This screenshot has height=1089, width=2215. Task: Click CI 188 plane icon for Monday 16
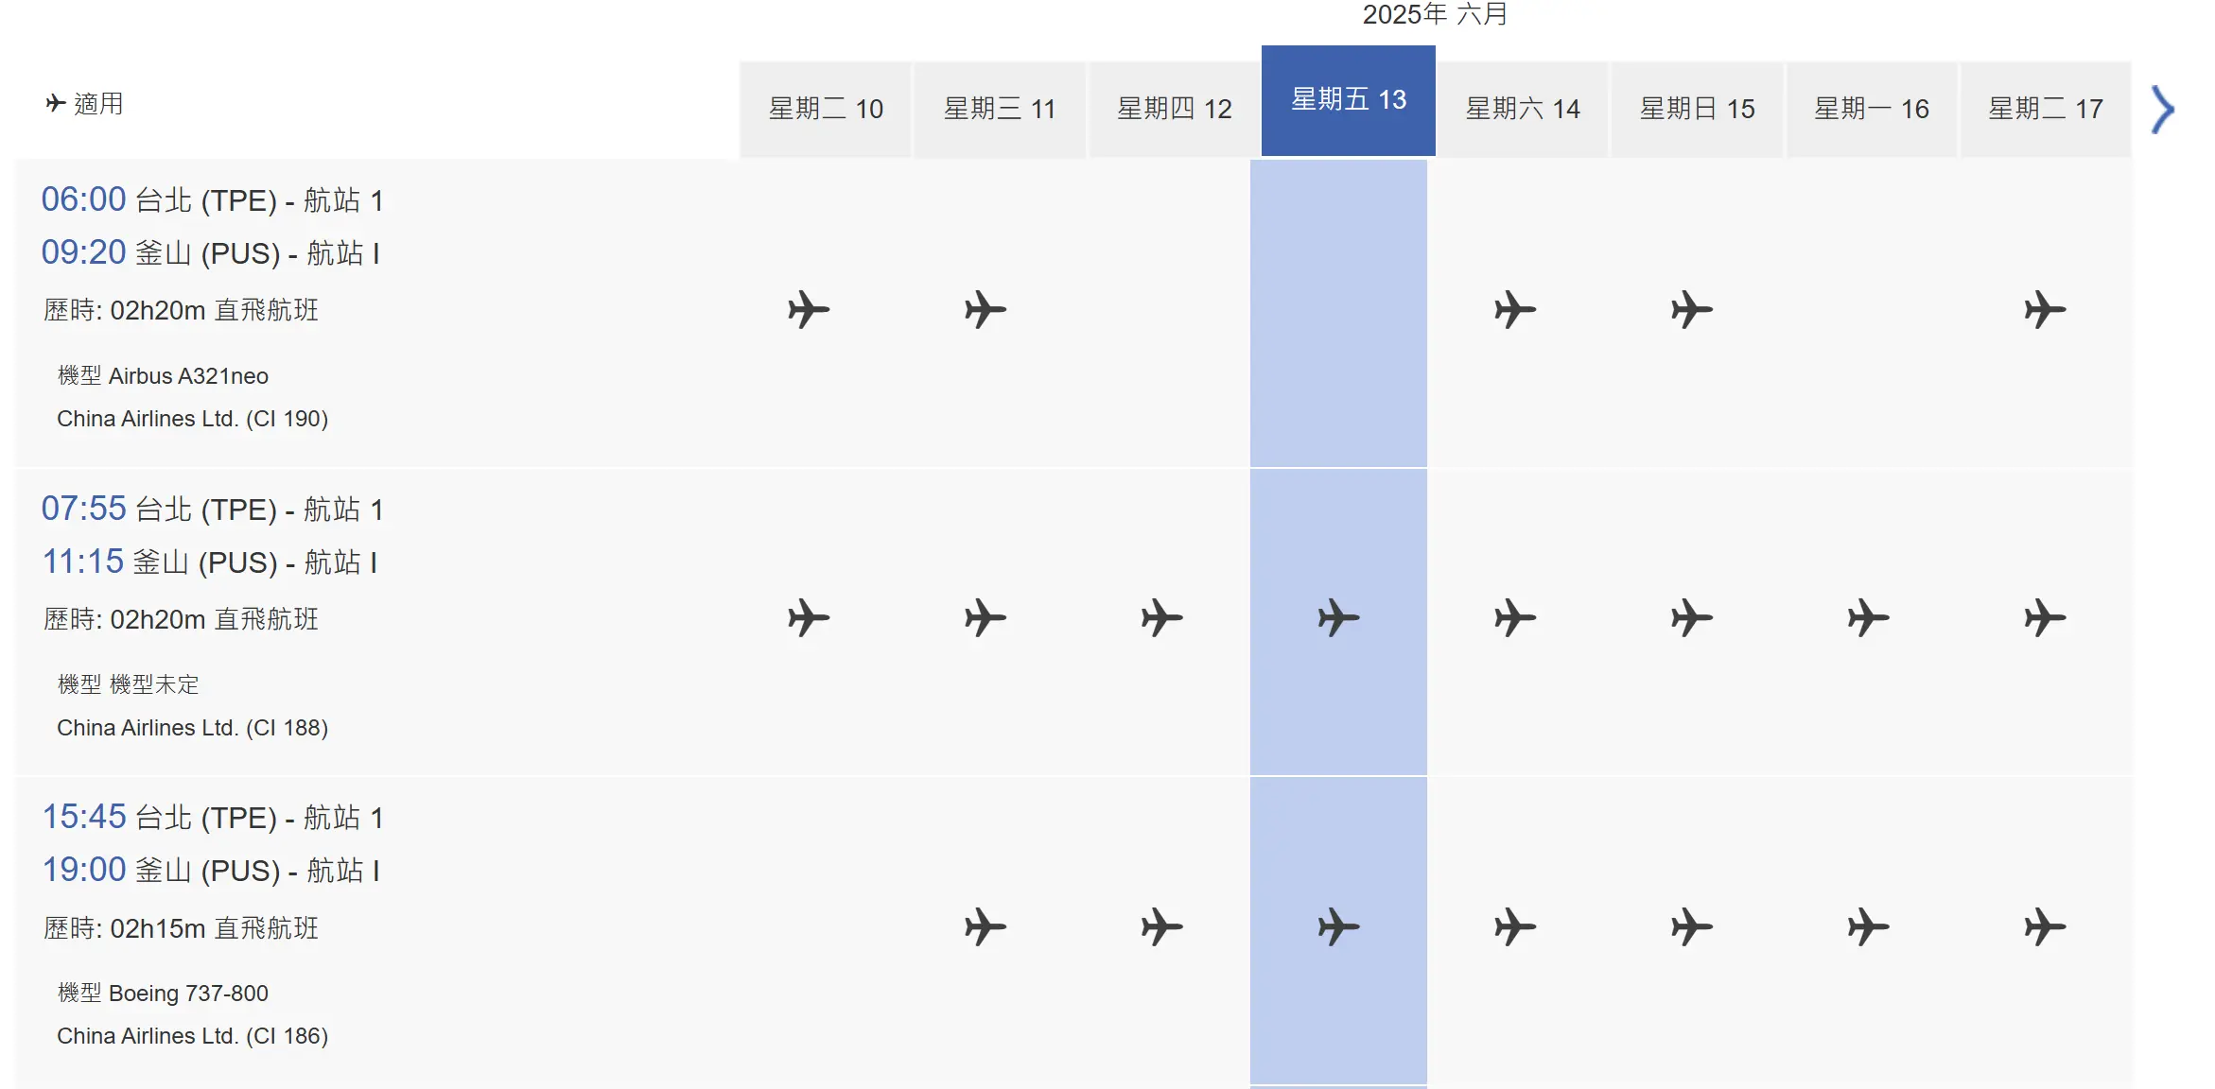(1868, 618)
